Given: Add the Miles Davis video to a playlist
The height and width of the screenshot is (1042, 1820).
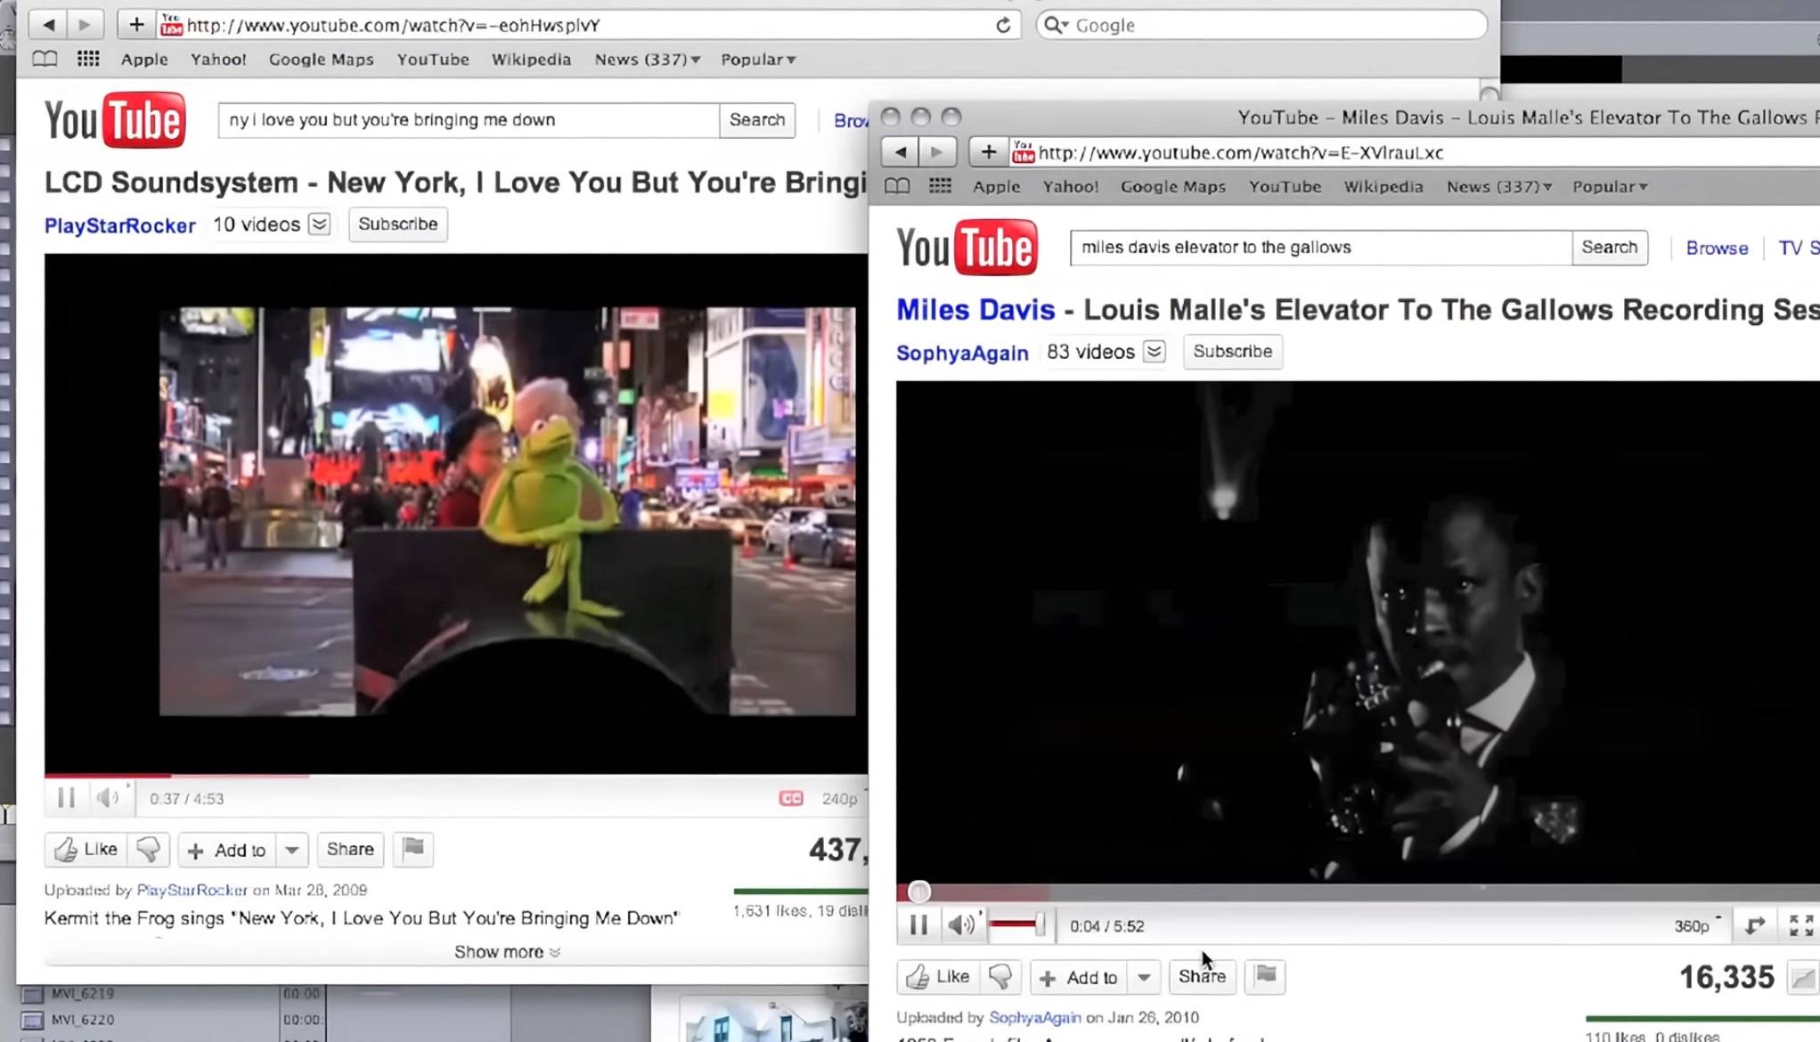Looking at the screenshot, I should (x=1079, y=977).
